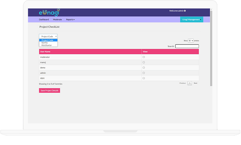The width and height of the screenshot is (241, 145).
Task: Click the manoj user name cell
Action: (90, 62)
